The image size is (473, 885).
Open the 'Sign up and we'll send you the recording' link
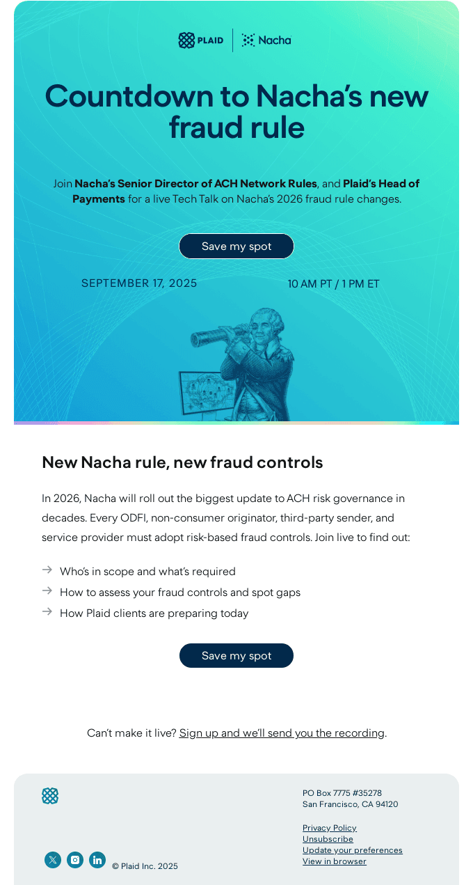coord(282,733)
